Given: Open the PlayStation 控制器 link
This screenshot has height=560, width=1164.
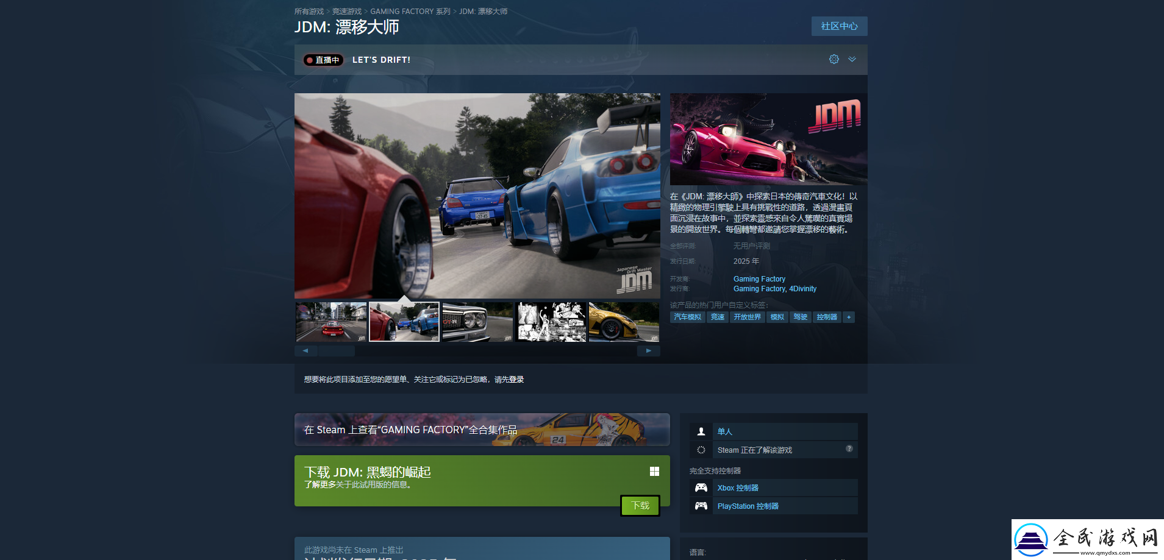Looking at the screenshot, I should coord(748,506).
